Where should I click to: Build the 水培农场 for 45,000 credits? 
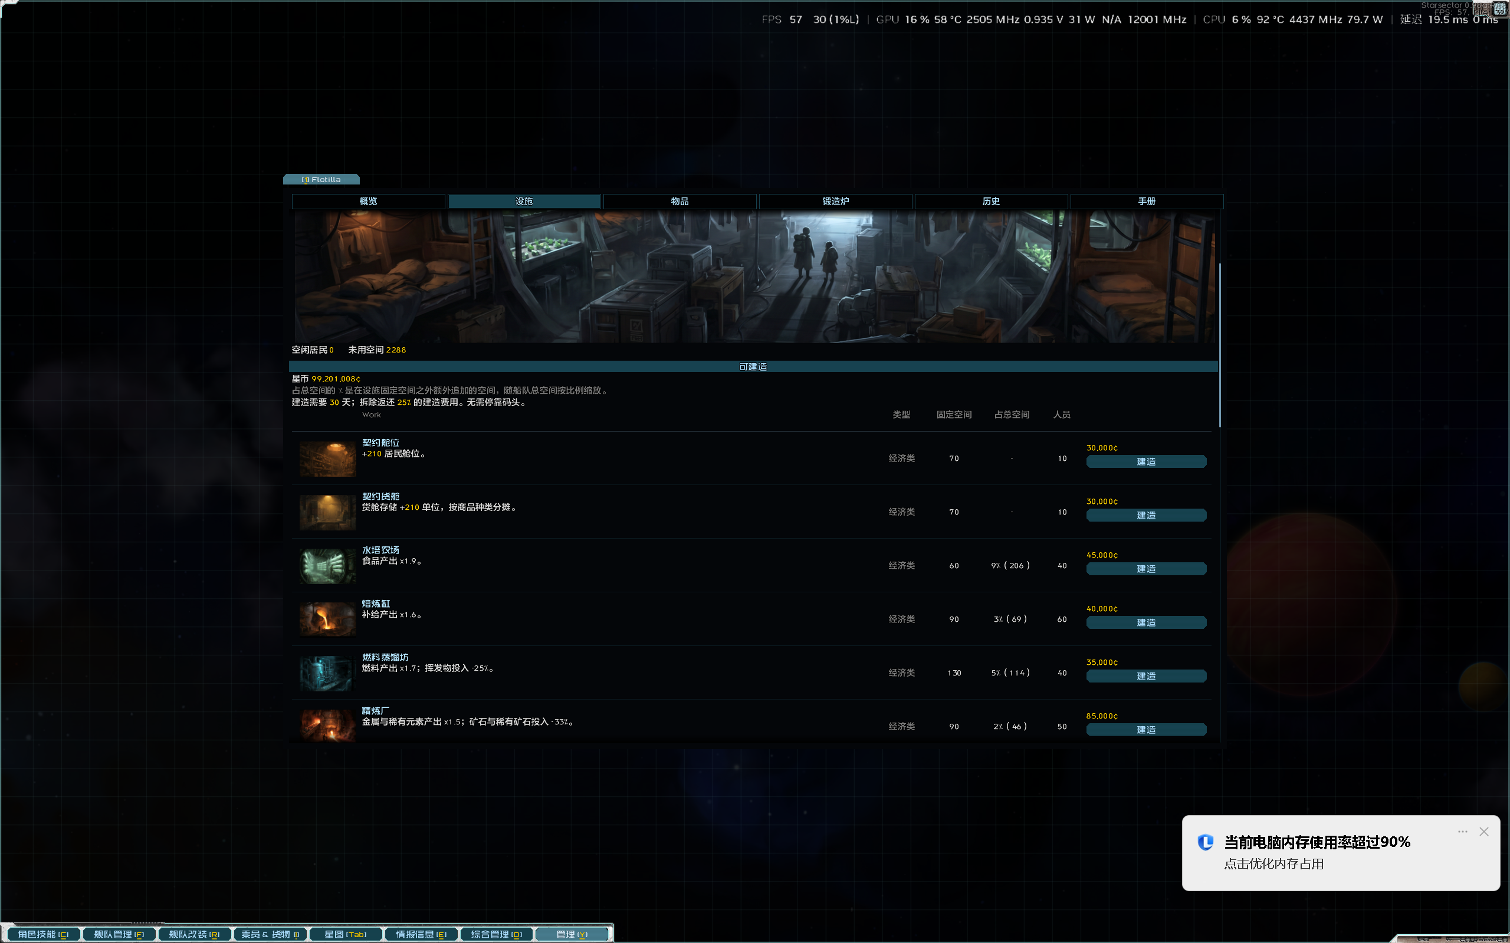tap(1146, 569)
